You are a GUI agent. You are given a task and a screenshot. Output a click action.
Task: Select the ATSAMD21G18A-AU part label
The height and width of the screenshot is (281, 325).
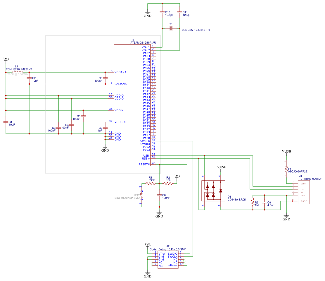pos(143,42)
